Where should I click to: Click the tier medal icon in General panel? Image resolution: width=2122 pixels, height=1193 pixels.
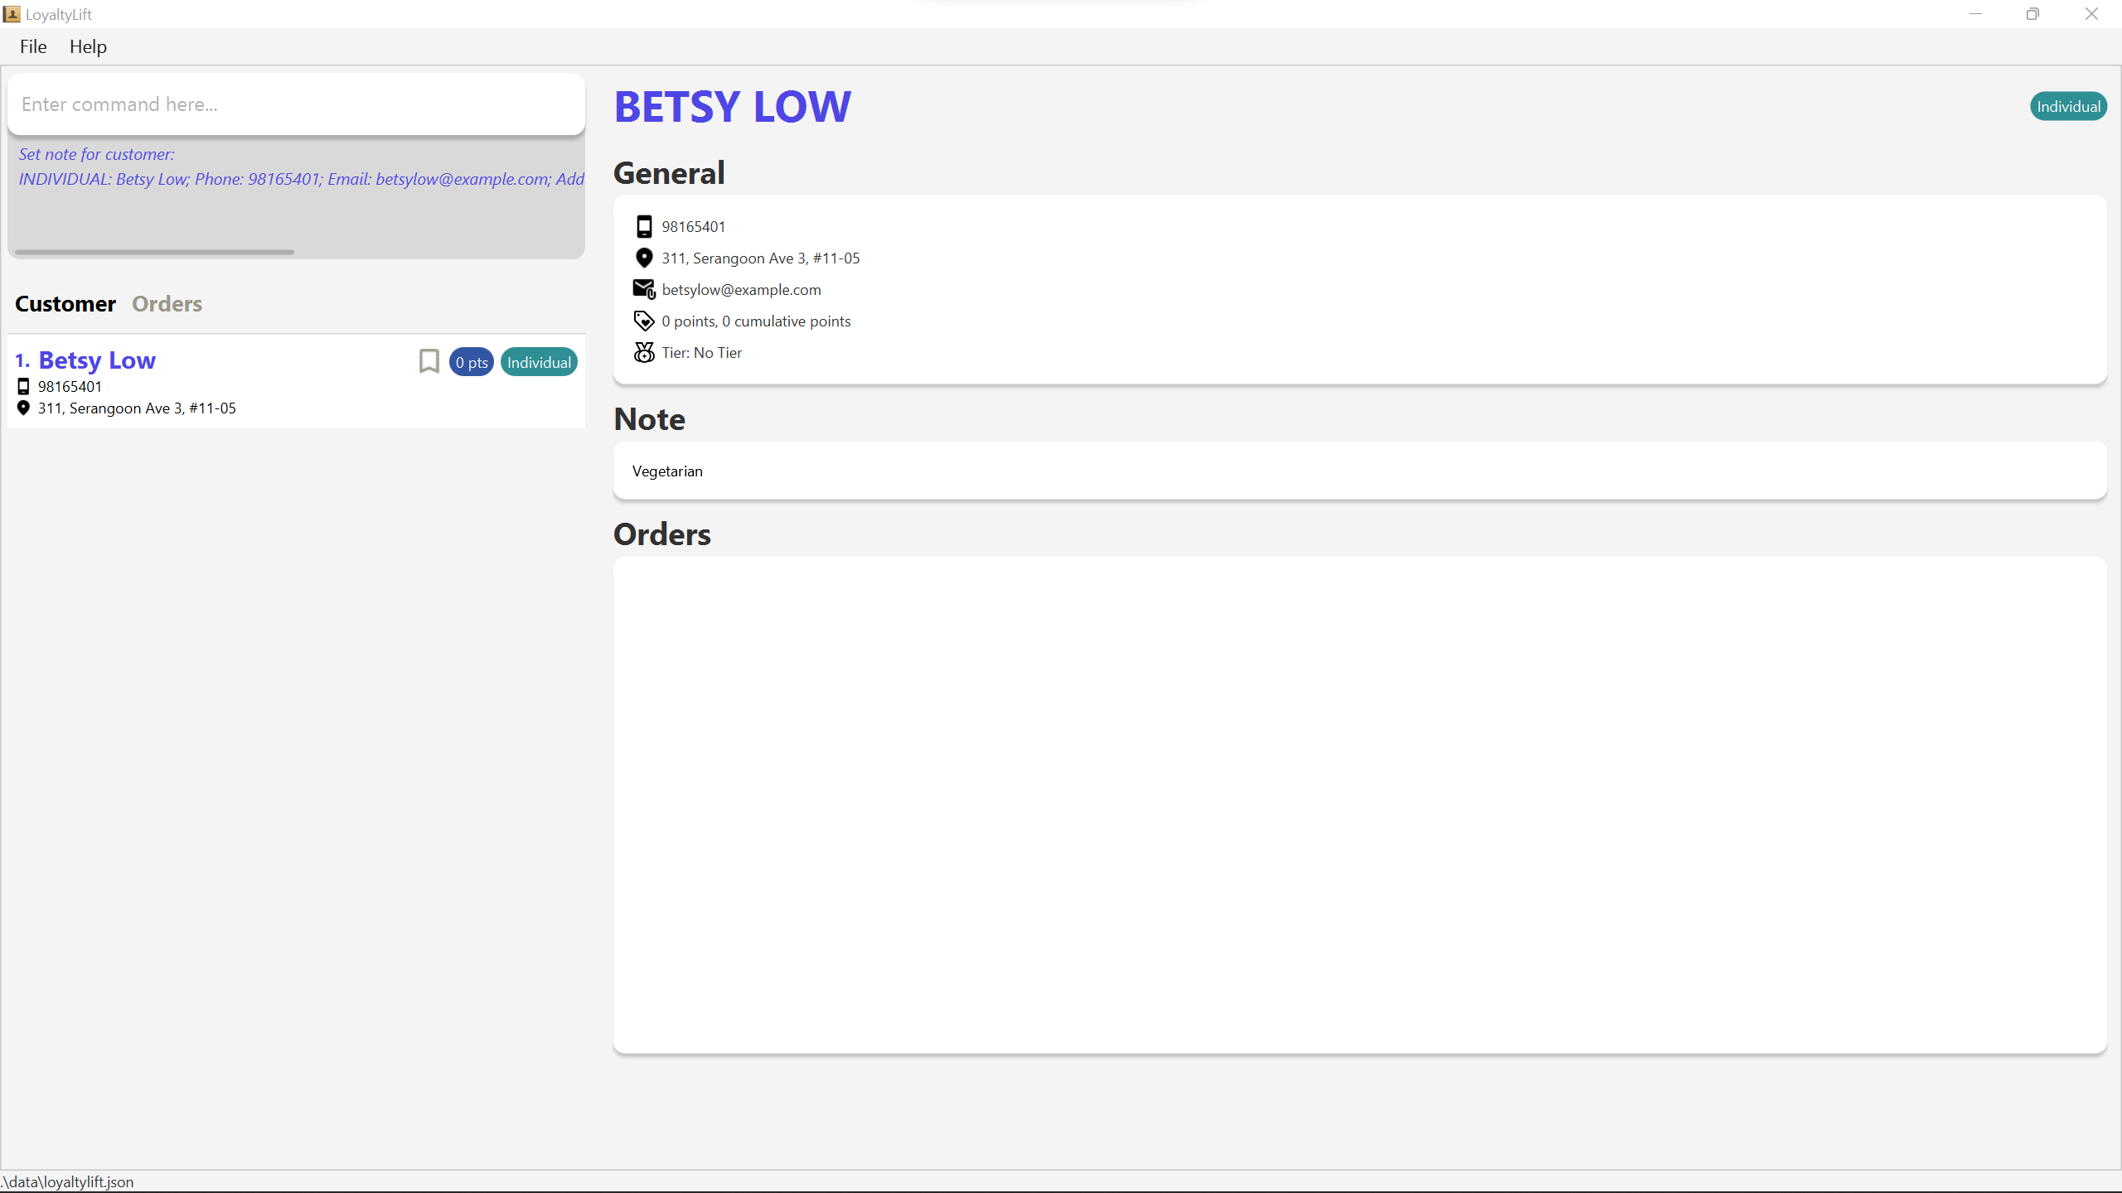(x=644, y=352)
